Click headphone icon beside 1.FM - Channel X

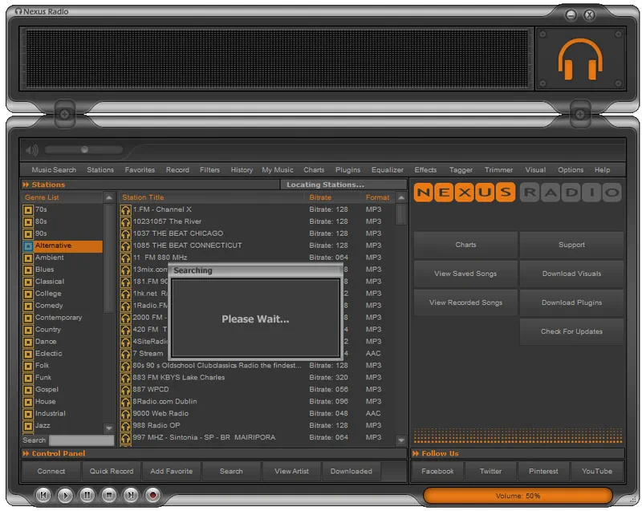click(x=125, y=210)
